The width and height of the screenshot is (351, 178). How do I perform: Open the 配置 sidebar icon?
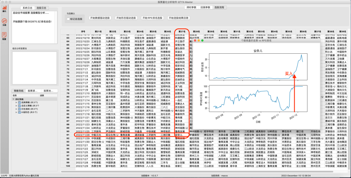pyautogui.click(x=5, y=36)
